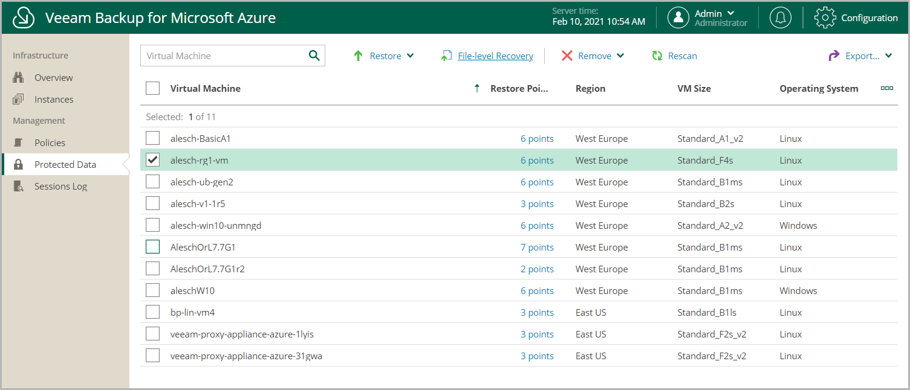Image resolution: width=910 pixels, height=390 pixels.
Task: Sort by the Operating System column header
Action: [x=819, y=88]
